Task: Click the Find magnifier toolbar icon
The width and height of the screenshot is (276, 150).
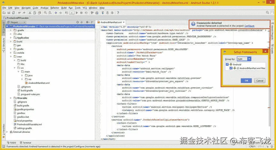Action: tap(45, 13)
